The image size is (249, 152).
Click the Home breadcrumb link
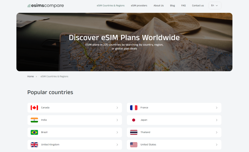coord(31,77)
